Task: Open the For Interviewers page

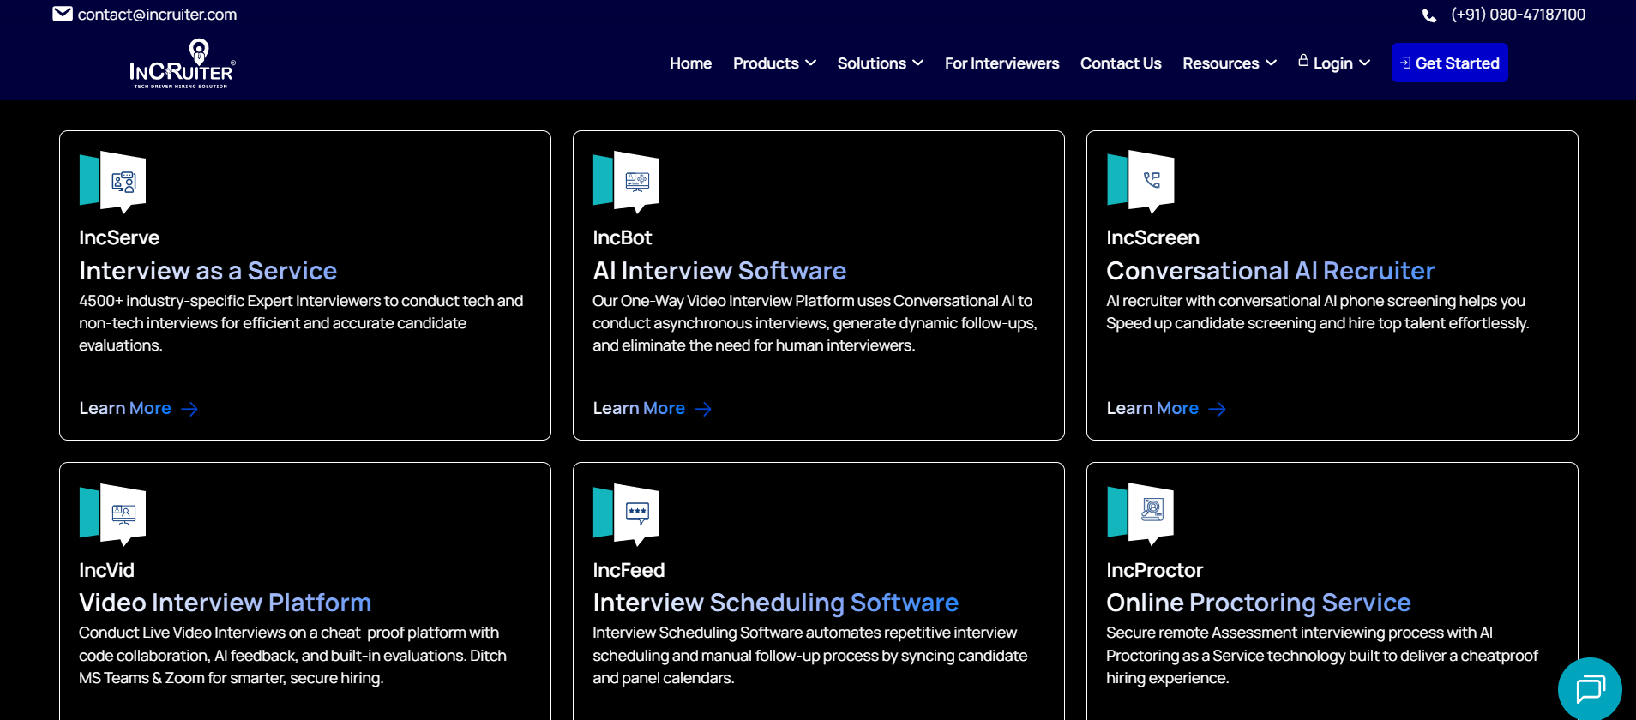Action: [1001, 63]
